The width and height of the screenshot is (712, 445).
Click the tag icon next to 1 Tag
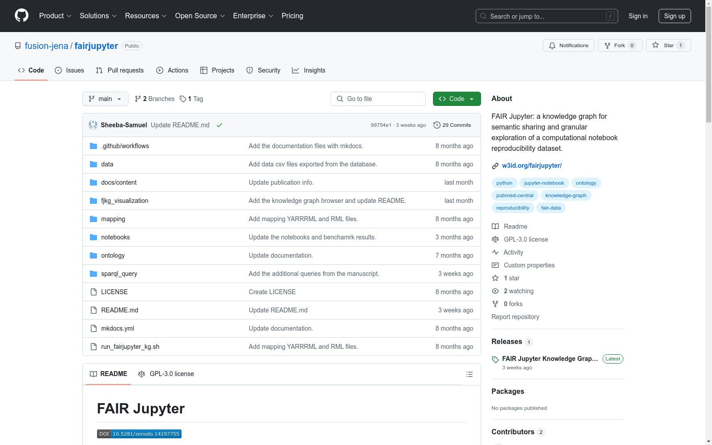coord(183,99)
